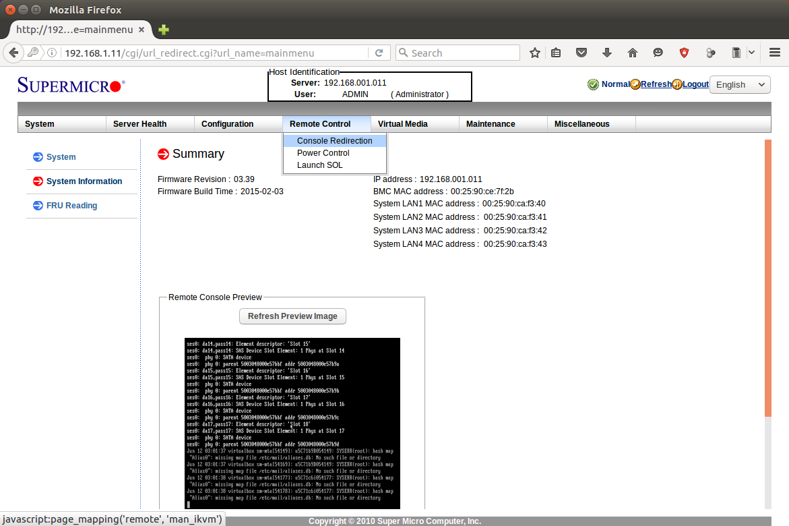The height and width of the screenshot is (526, 789).
Task: Expand the toolbar extension dropdown arrow
Action: (751, 53)
